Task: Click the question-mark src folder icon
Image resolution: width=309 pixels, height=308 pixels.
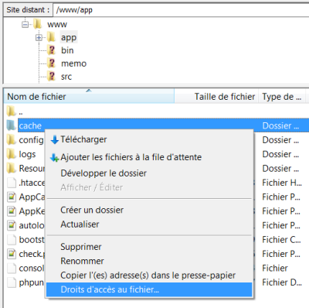Action: coord(51,77)
